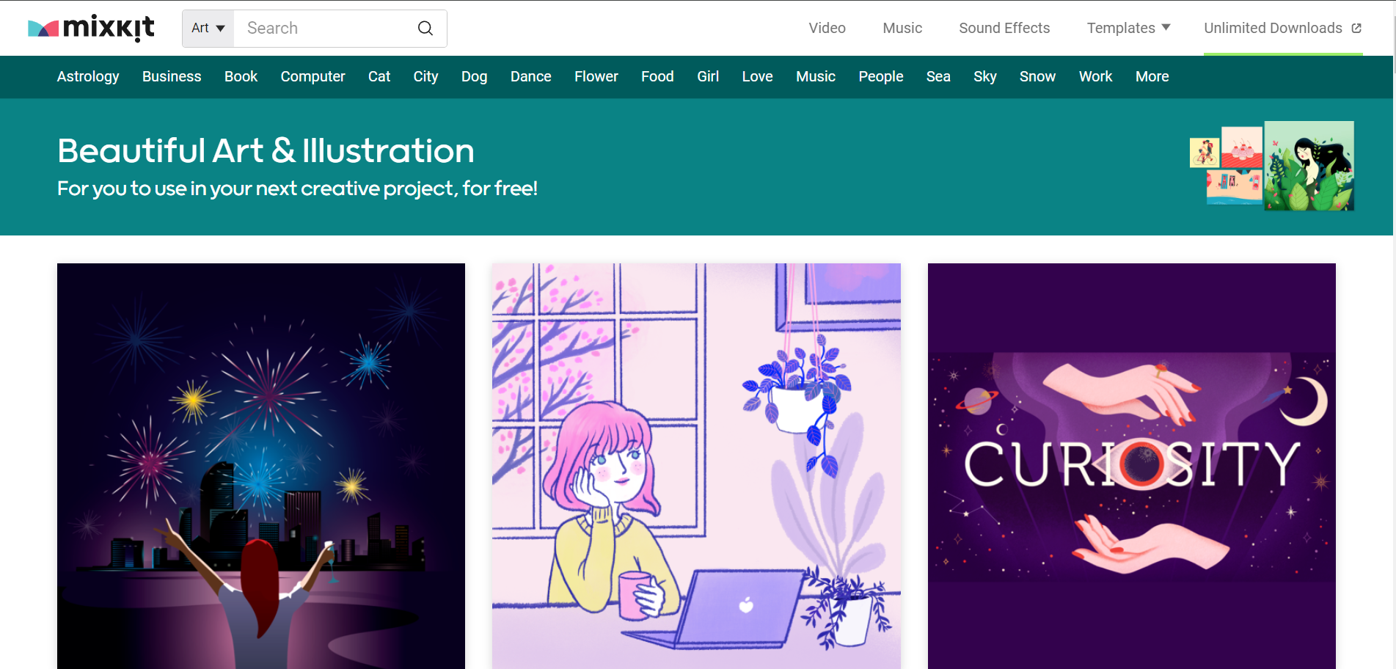Image resolution: width=1396 pixels, height=669 pixels.
Task: Click the external link icon beside Unlimited Downloads
Action: click(x=1356, y=28)
